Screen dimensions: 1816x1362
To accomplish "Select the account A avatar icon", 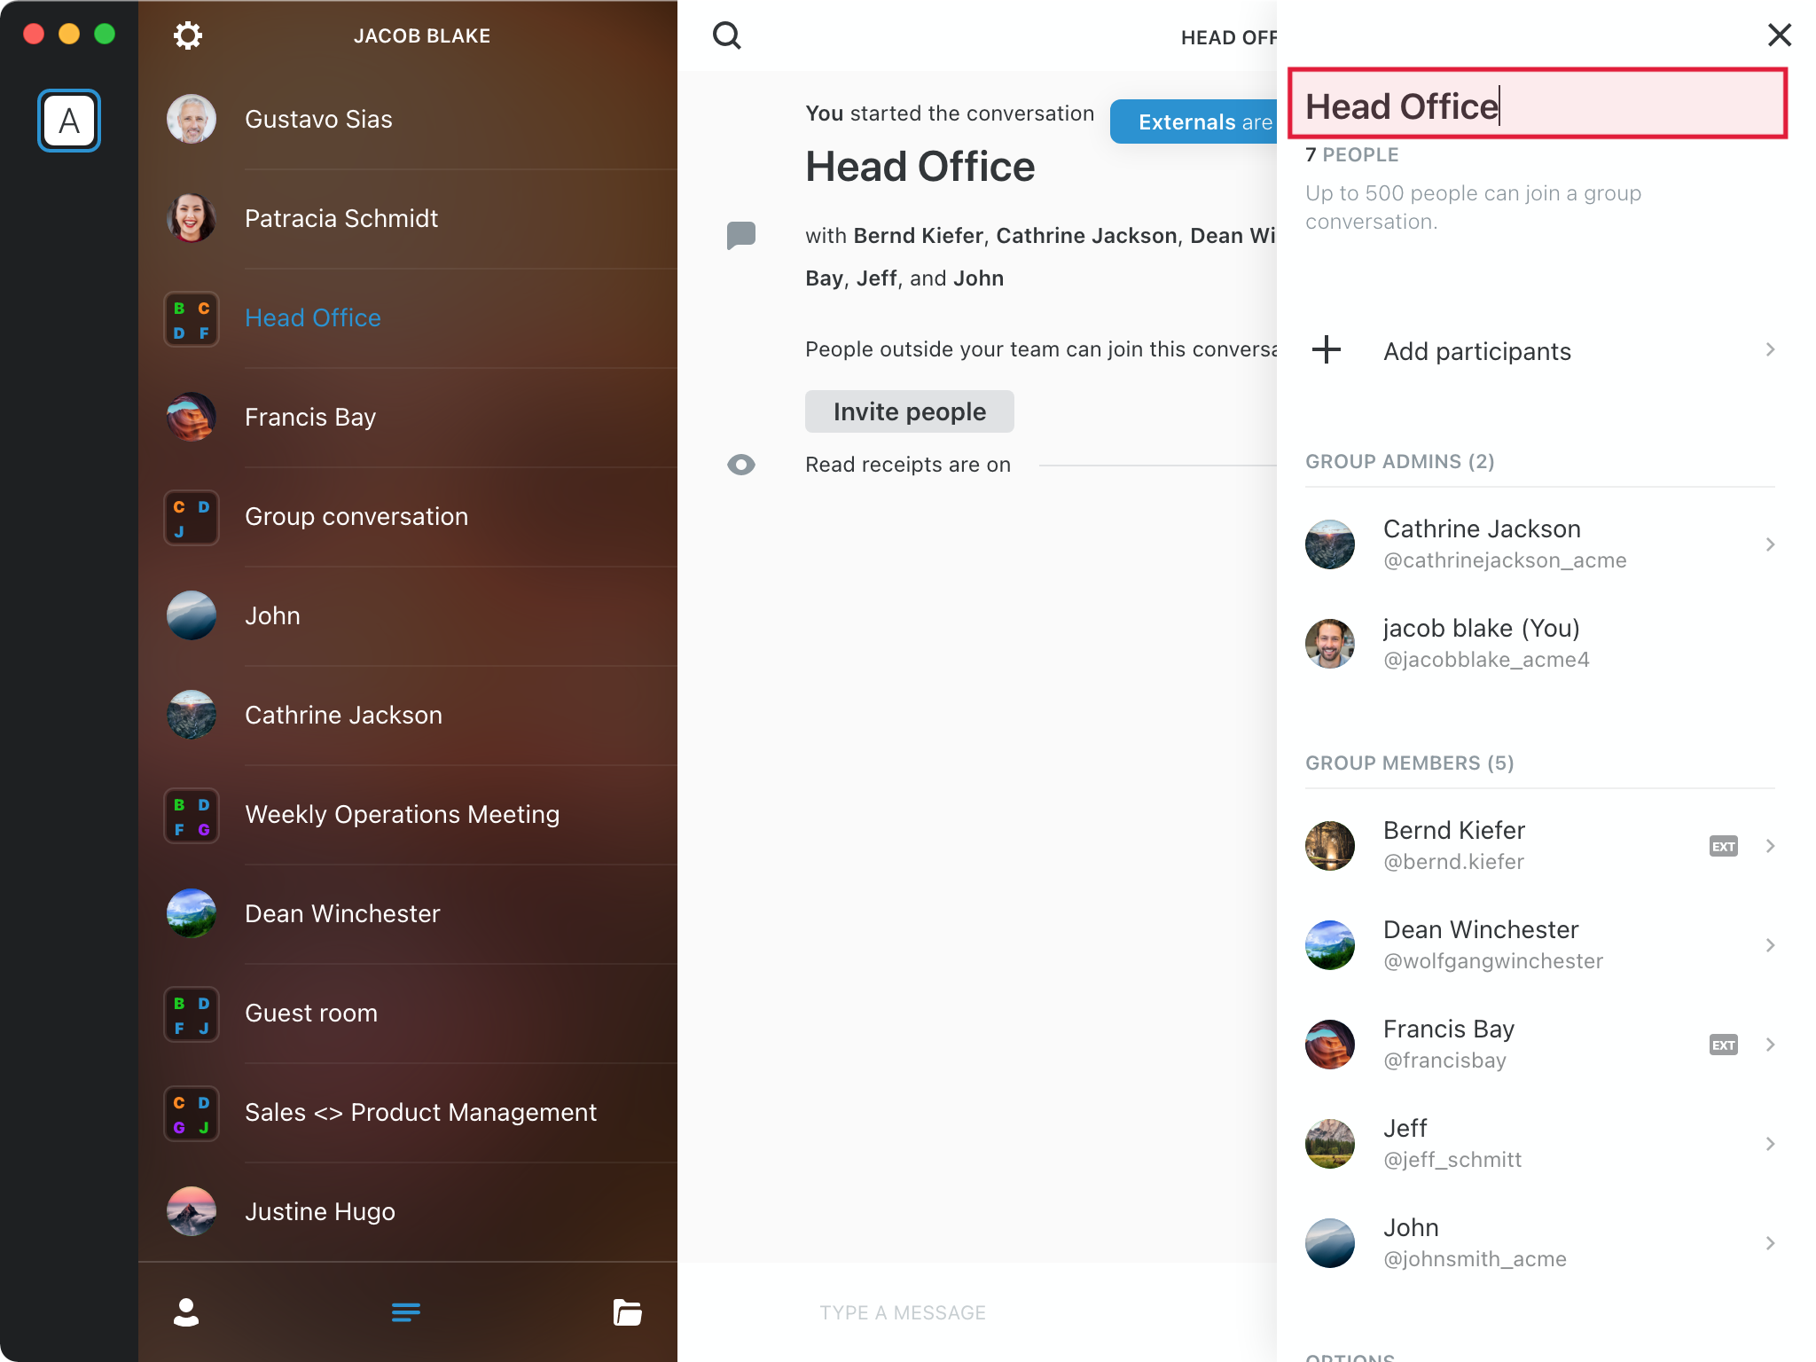I will tap(69, 121).
